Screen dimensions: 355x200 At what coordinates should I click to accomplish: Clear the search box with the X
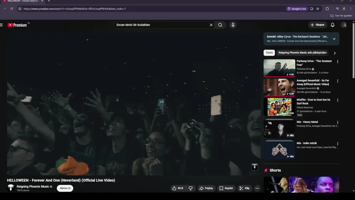pos(211,25)
